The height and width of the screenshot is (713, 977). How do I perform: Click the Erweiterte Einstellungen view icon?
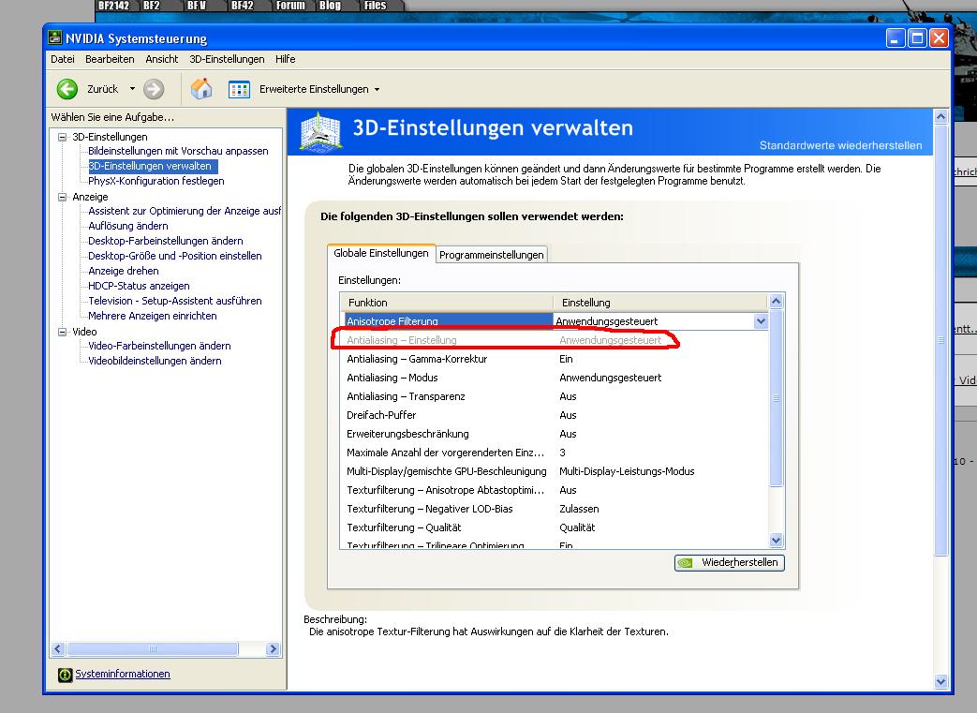click(239, 89)
